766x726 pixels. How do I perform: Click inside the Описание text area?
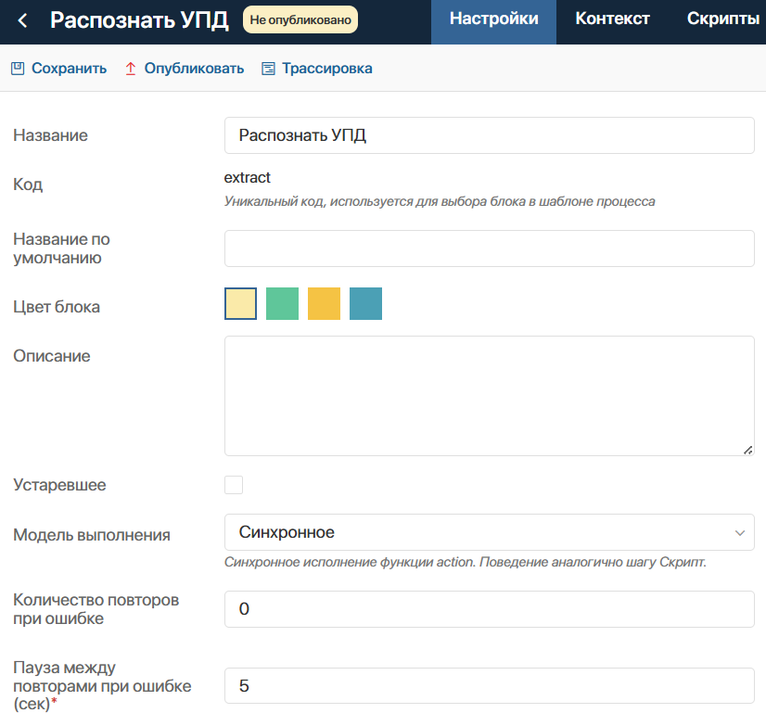point(490,396)
